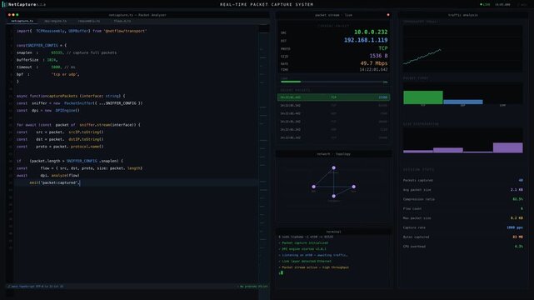534x300 pixels.
Task: Click the import statement code line
Action: tap(82, 31)
